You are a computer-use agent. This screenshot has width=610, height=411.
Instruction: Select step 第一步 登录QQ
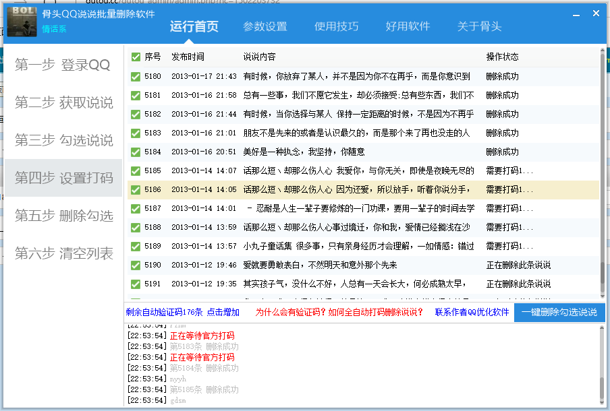[x=63, y=65]
